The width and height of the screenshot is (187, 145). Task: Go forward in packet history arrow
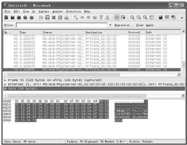tap(88, 18)
